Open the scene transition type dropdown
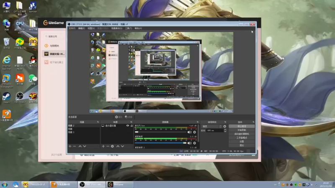The width and height of the screenshot is (335, 188). coord(212,127)
